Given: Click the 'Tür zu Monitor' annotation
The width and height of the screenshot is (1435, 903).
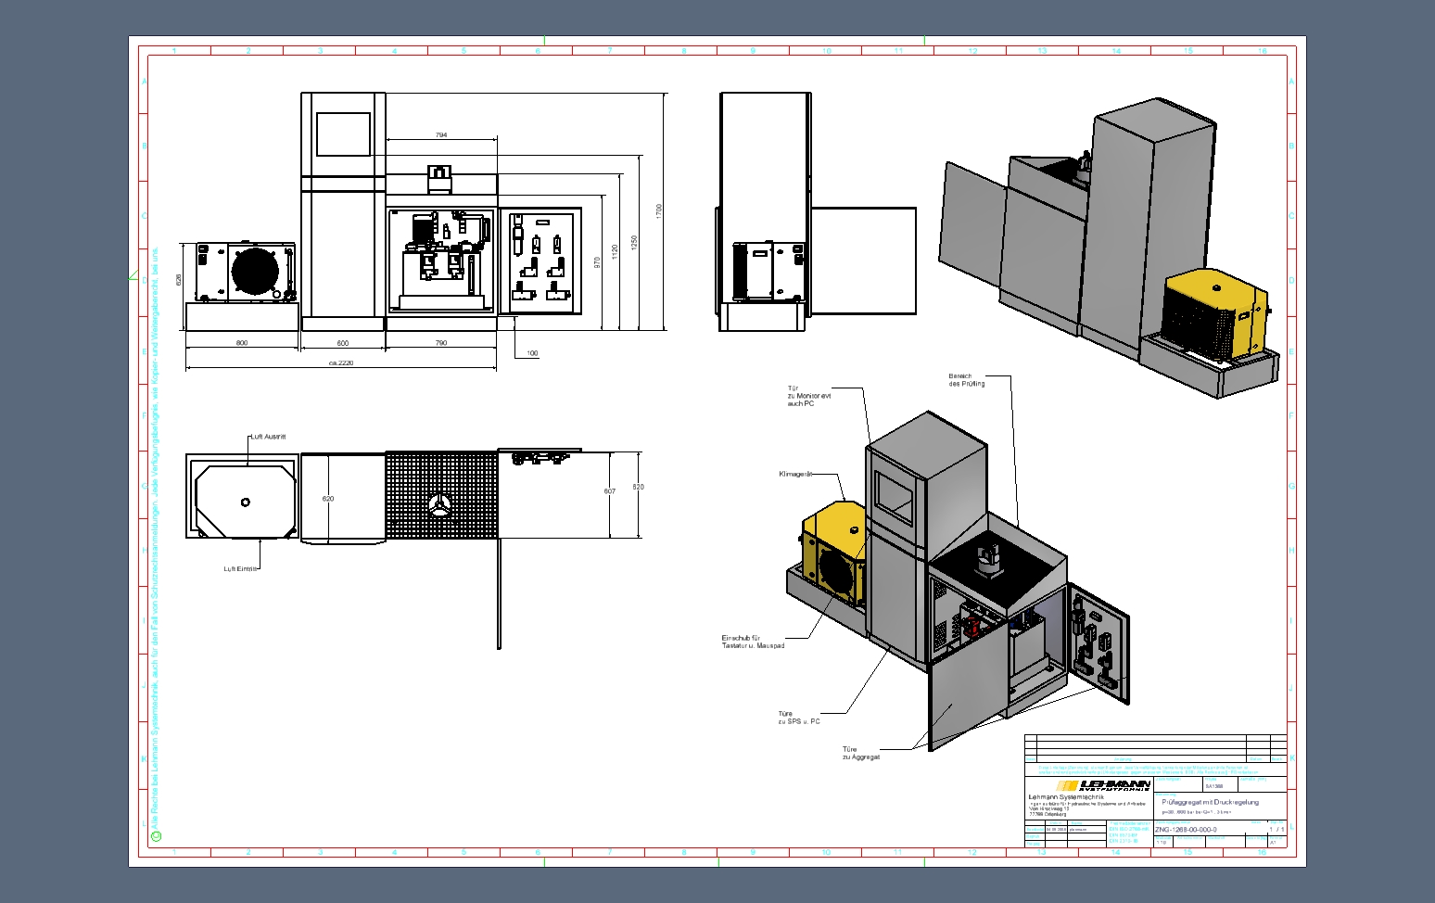Looking at the screenshot, I should 809,396.
